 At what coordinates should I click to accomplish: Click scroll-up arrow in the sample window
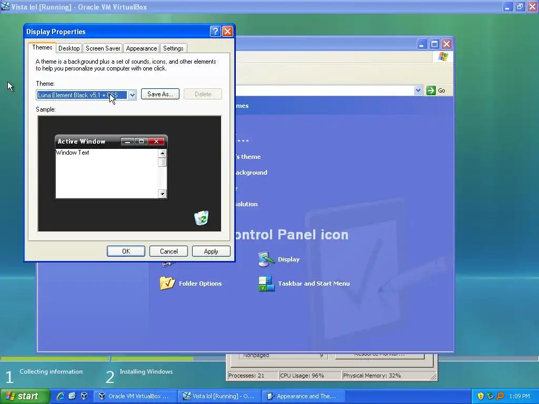tap(162, 153)
